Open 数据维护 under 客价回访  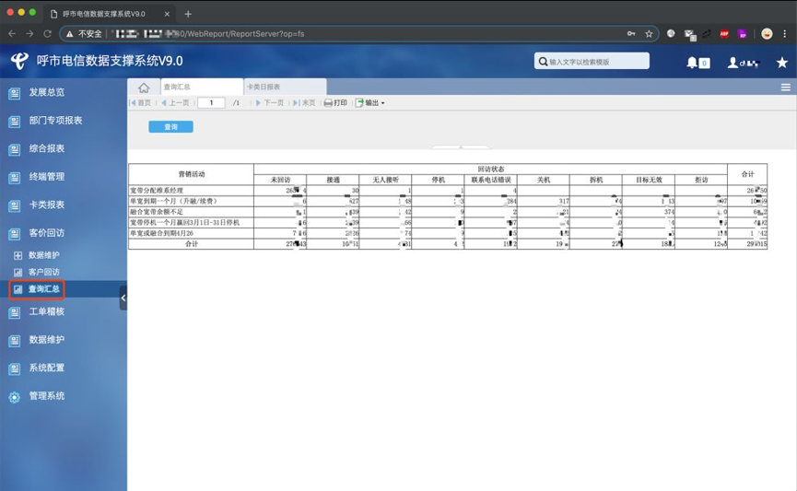[x=43, y=254]
